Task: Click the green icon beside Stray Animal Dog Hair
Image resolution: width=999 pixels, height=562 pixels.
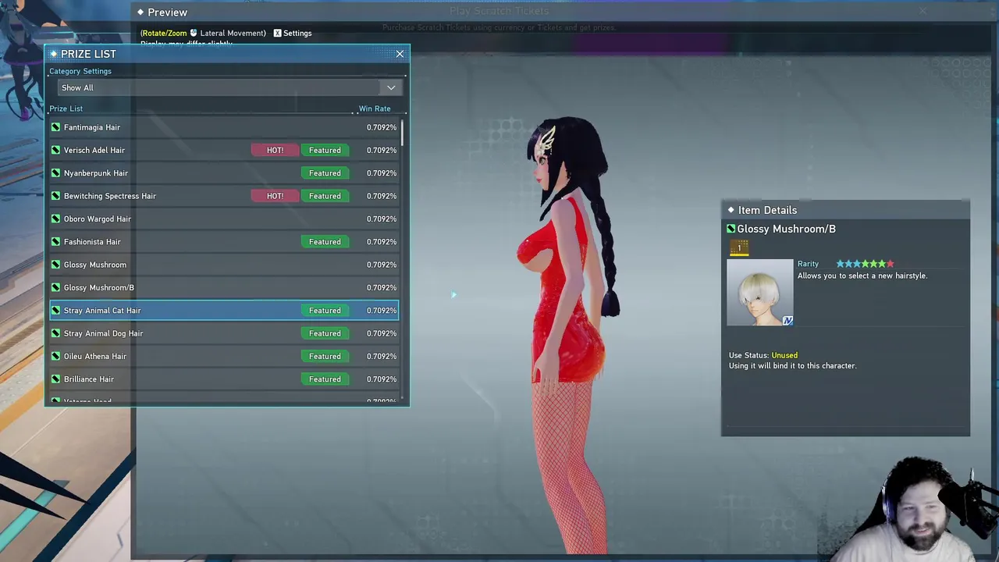Action: point(55,333)
